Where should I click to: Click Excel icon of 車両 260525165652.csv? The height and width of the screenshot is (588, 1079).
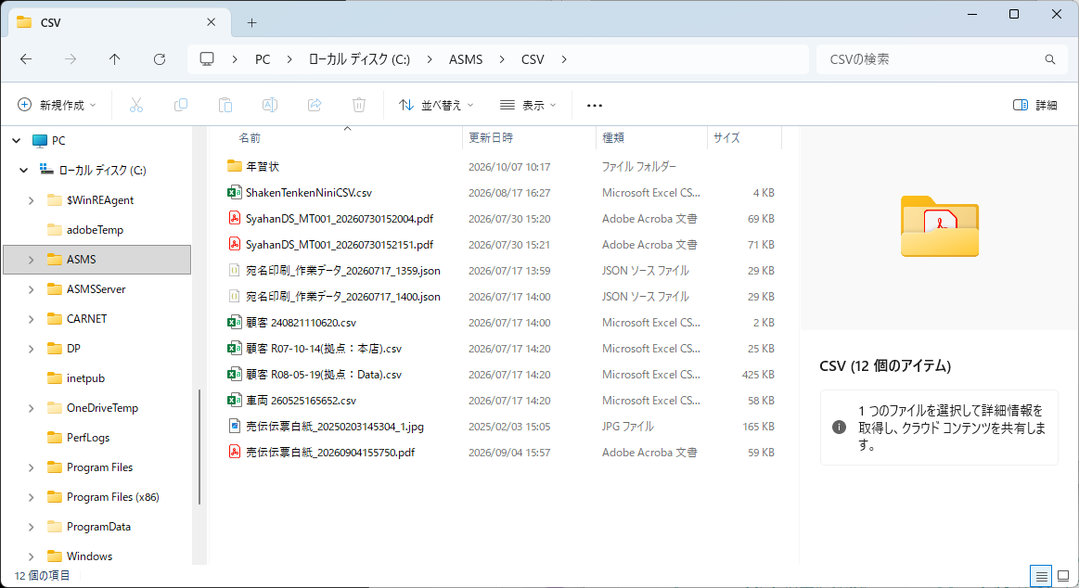point(234,401)
